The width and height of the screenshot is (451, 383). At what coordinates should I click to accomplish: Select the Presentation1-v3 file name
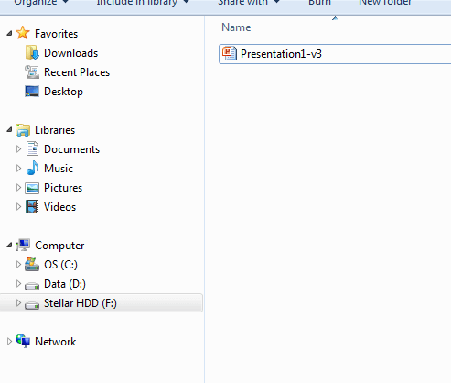[x=281, y=54]
